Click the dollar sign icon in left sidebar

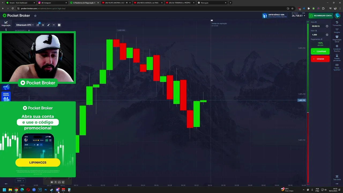6,30
